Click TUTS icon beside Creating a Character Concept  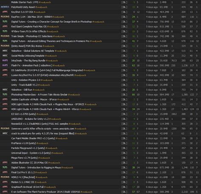pyautogui.click(x=5, y=22)
